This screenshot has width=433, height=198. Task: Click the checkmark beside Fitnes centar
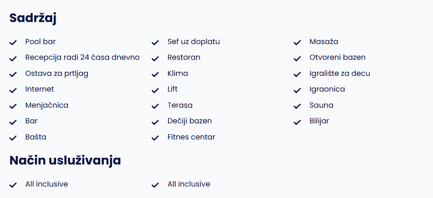click(x=155, y=138)
